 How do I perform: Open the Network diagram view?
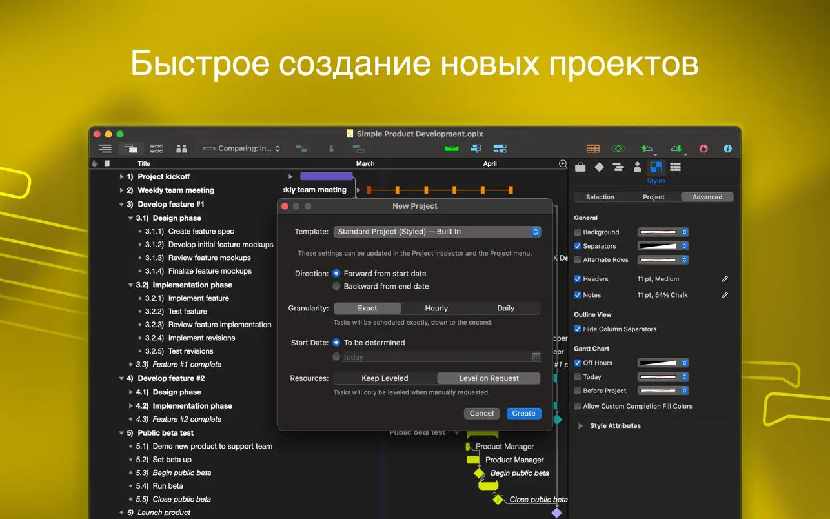coord(156,148)
